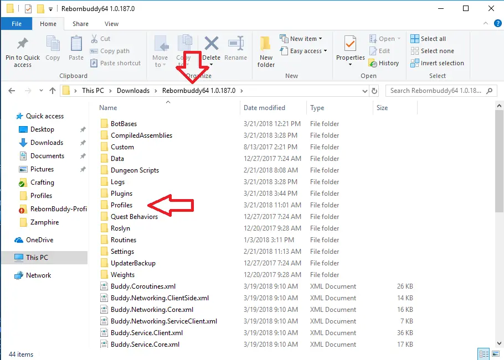
Task: Switch to large icons view in status bar
Action: point(496,354)
